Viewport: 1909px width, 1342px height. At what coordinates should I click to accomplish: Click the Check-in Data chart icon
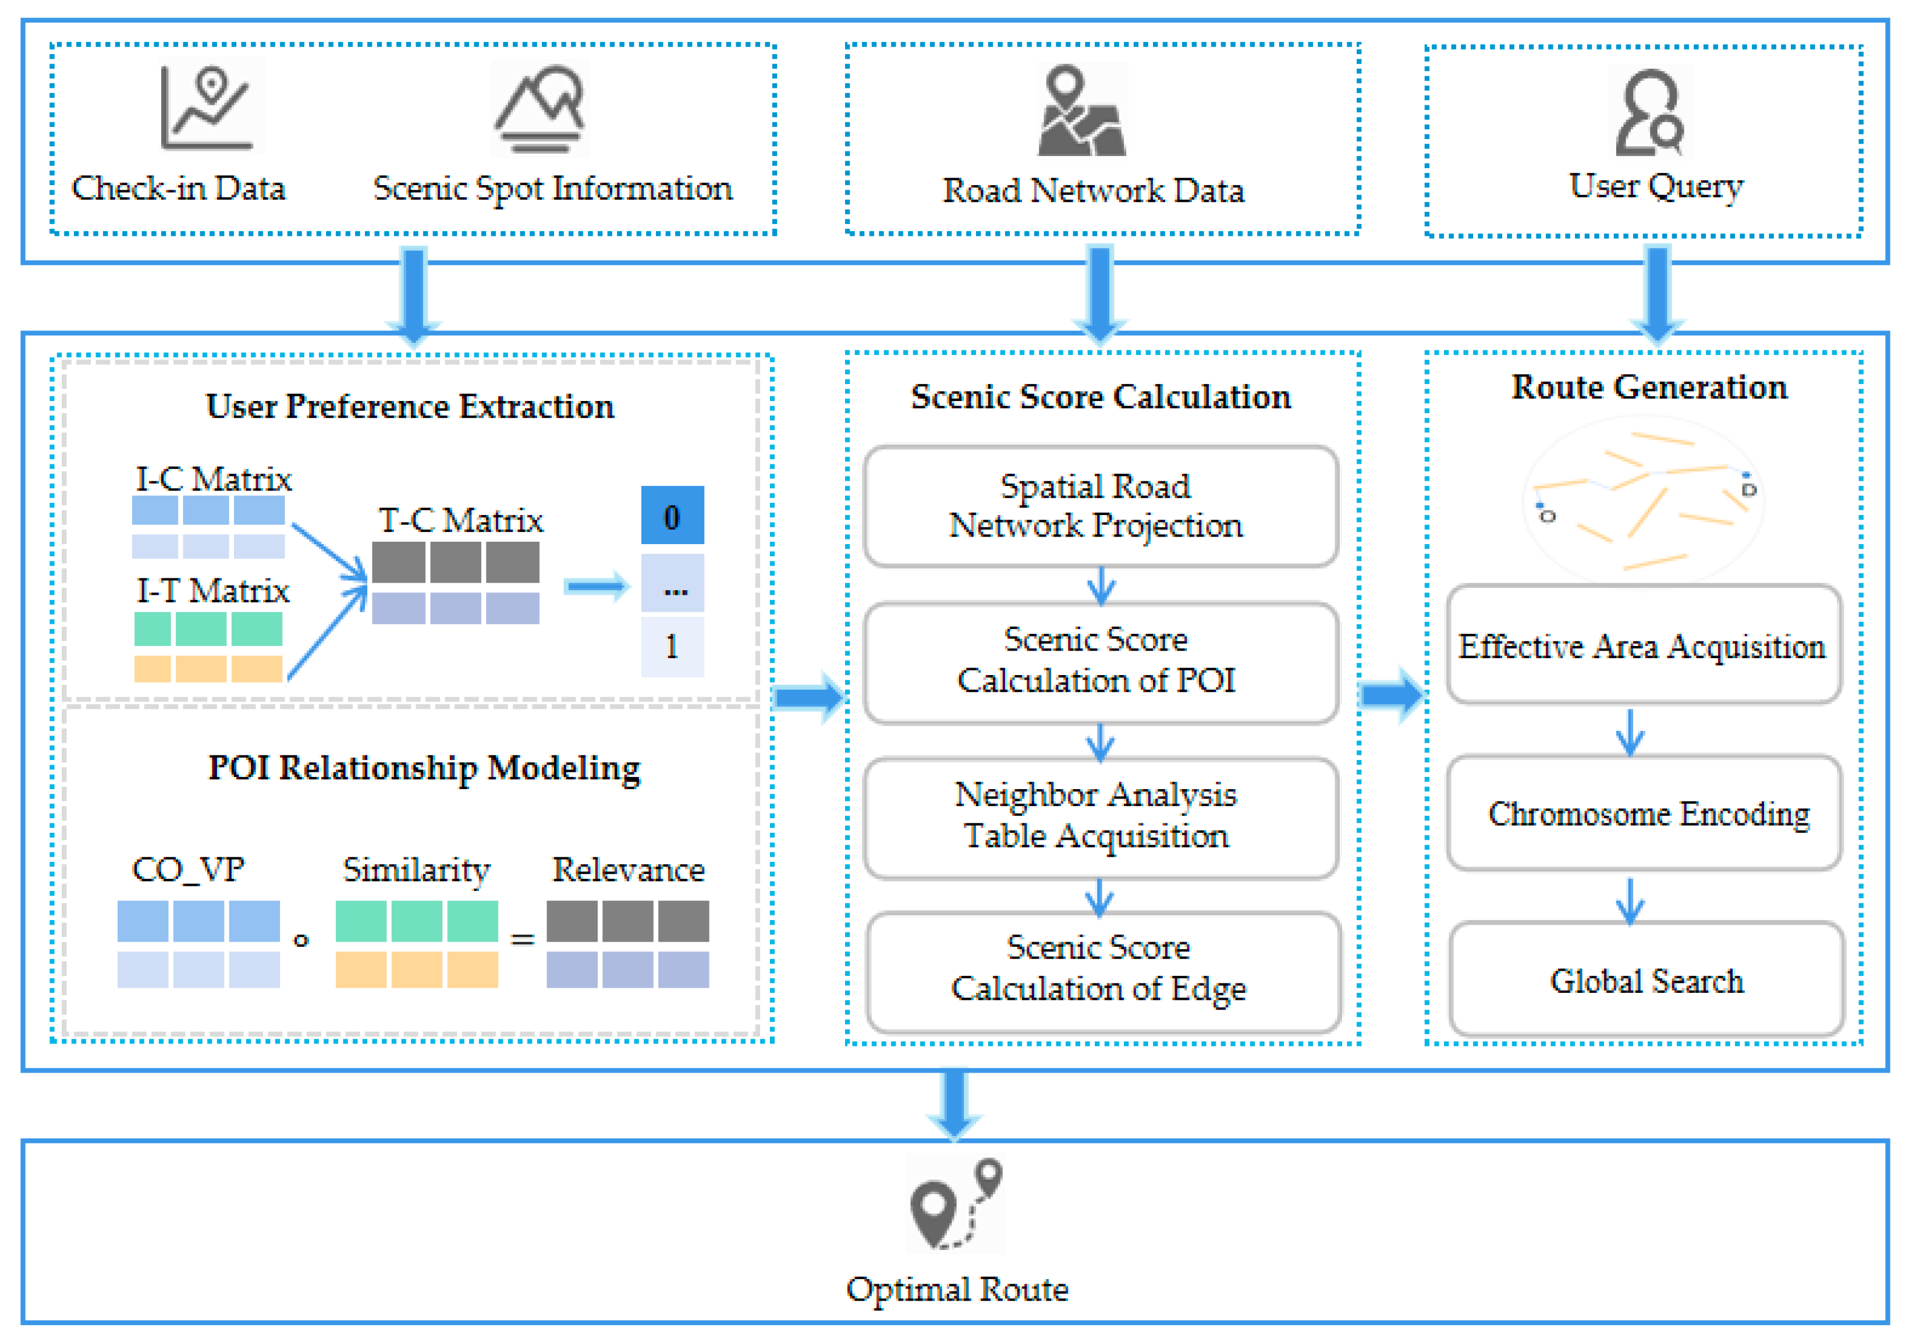(207, 108)
